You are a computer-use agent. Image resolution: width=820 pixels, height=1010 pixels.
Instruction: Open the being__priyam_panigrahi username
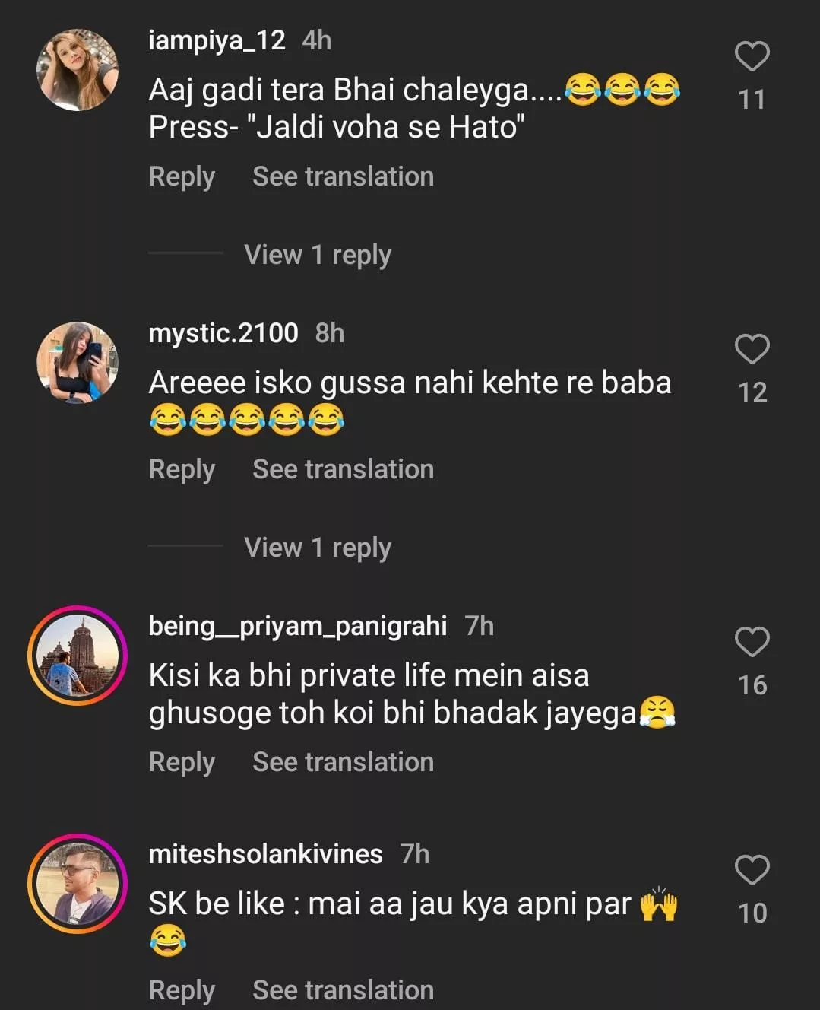click(x=297, y=626)
